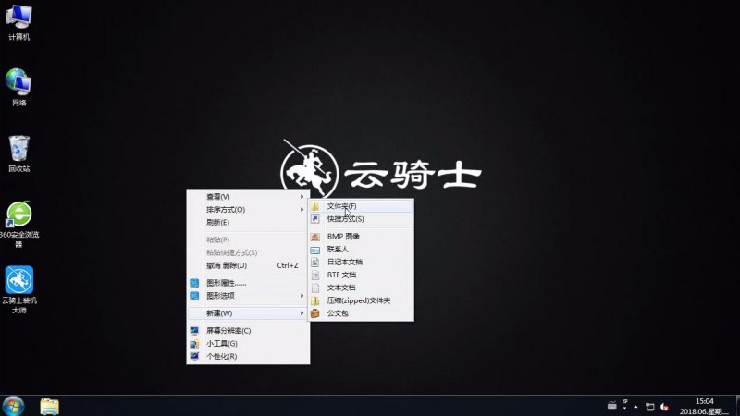740x416 pixels.
Task: Create a new 文件夹(F)
Action: click(x=361, y=206)
